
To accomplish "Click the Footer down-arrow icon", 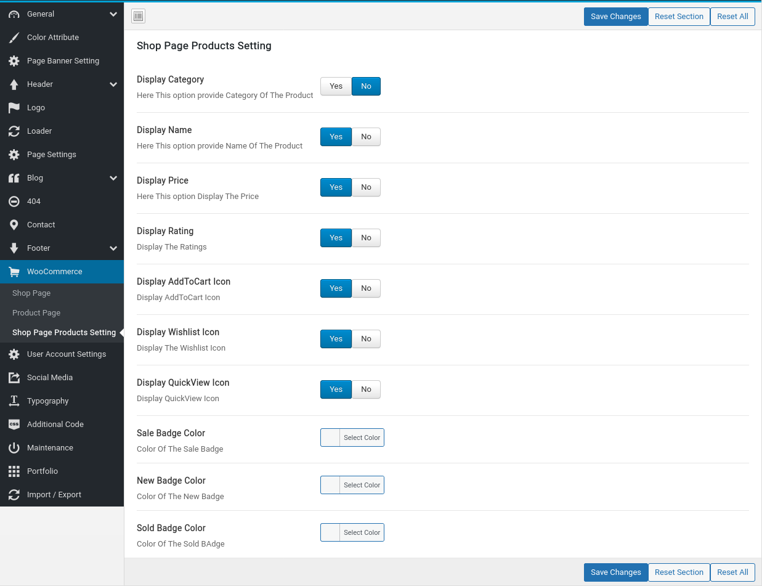I will (14, 248).
